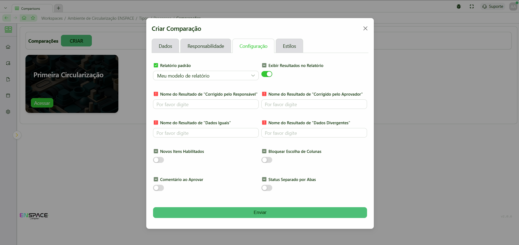Star the current page in browser toolbar
The height and width of the screenshot is (245, 519).
coord(33,18)
